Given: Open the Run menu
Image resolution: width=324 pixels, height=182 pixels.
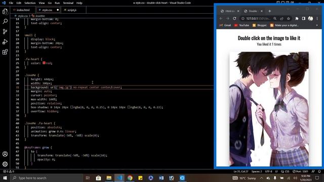Looking at the screenshot, I should tap(57, 3).
